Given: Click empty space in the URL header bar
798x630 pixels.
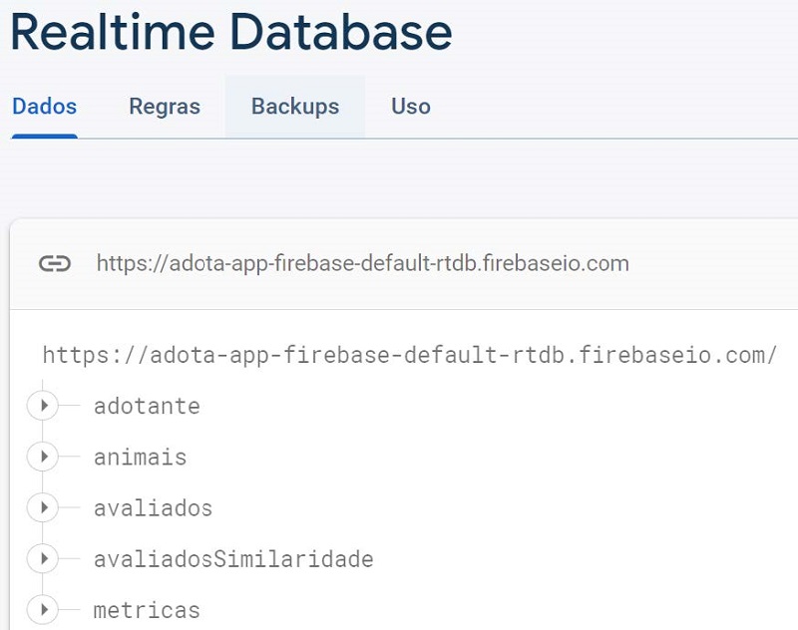Looking at the screenshot, I should pos(718,264).
